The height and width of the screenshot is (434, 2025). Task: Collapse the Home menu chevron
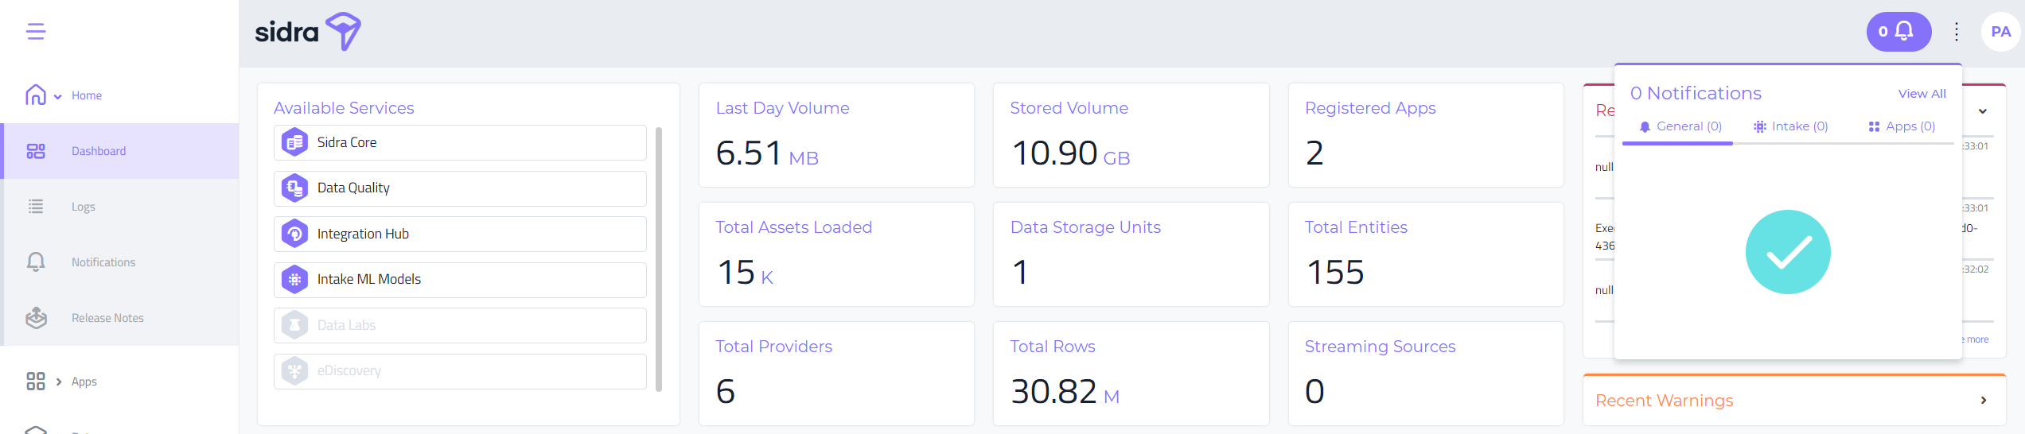58,97
